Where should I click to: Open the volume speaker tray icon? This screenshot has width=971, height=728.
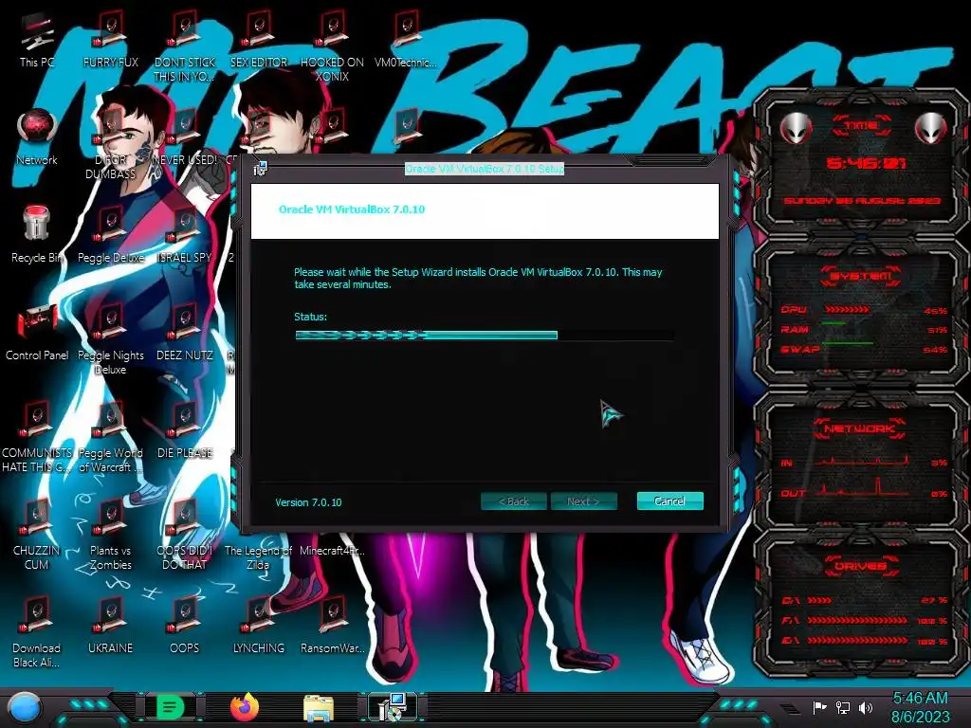(x=866, y=707)
